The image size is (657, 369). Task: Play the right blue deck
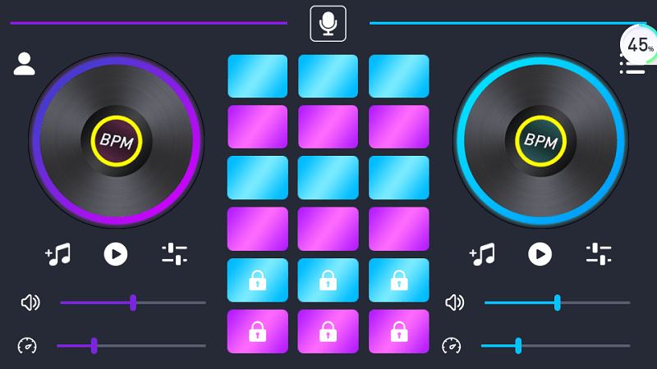(x=540, y=254)
